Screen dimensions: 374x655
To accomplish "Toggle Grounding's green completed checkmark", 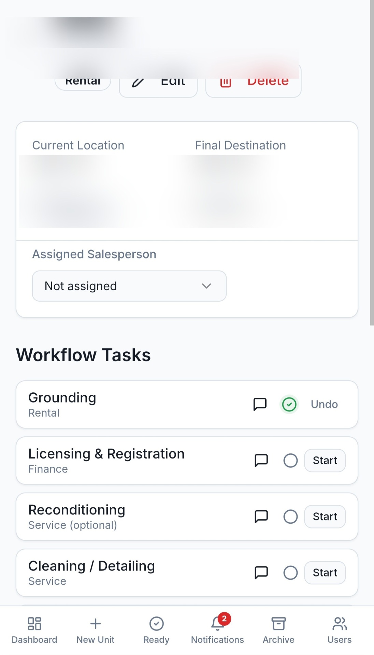I will point(289,404).
